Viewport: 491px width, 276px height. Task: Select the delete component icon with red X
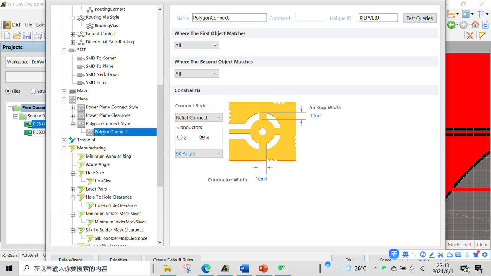tap(470, 35)
